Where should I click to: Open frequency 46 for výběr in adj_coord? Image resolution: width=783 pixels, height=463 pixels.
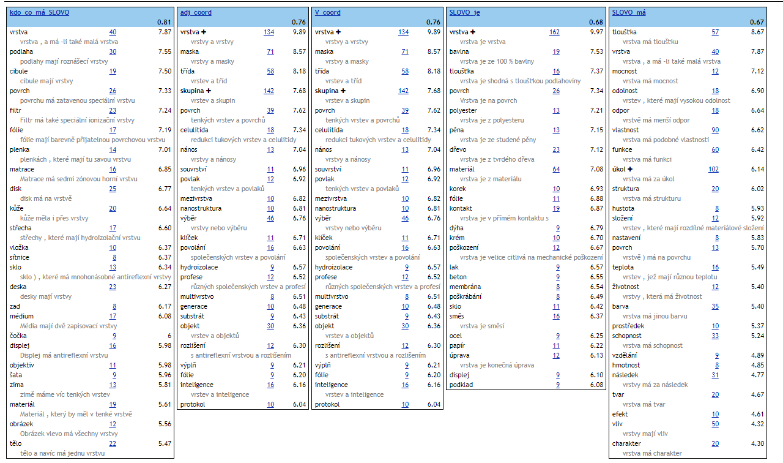pyautogui.click(x=270, y=218)
